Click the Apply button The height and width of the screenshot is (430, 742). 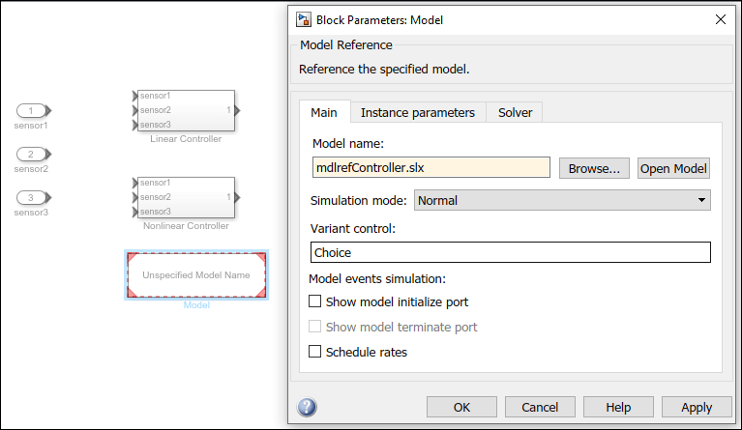tap(696, 407)
